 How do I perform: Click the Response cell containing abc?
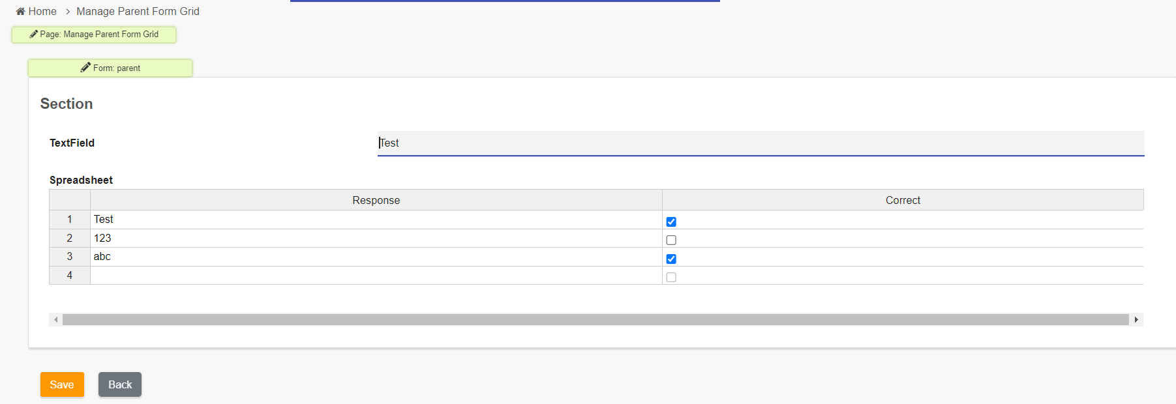tap(376, 257)
